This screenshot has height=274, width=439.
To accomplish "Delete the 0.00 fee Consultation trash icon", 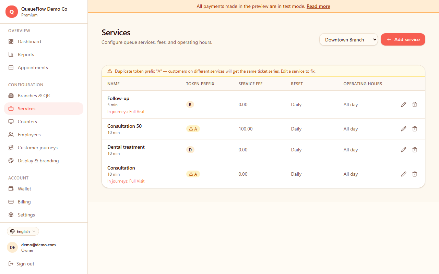I will 415,174.
